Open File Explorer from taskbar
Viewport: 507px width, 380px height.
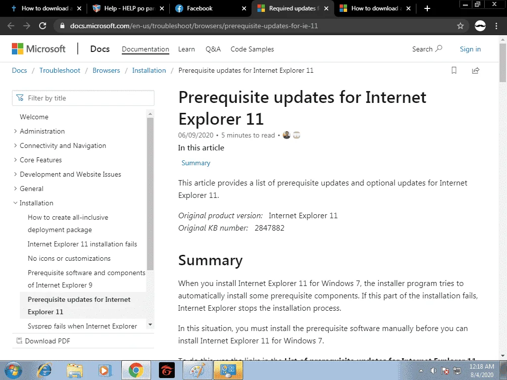pos(75,370)
